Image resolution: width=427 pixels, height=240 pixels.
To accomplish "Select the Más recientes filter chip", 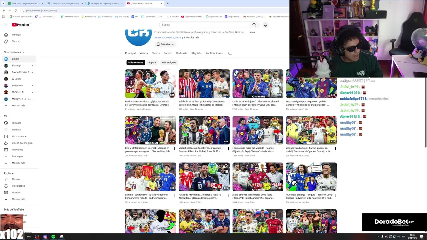I will point(136,62).
